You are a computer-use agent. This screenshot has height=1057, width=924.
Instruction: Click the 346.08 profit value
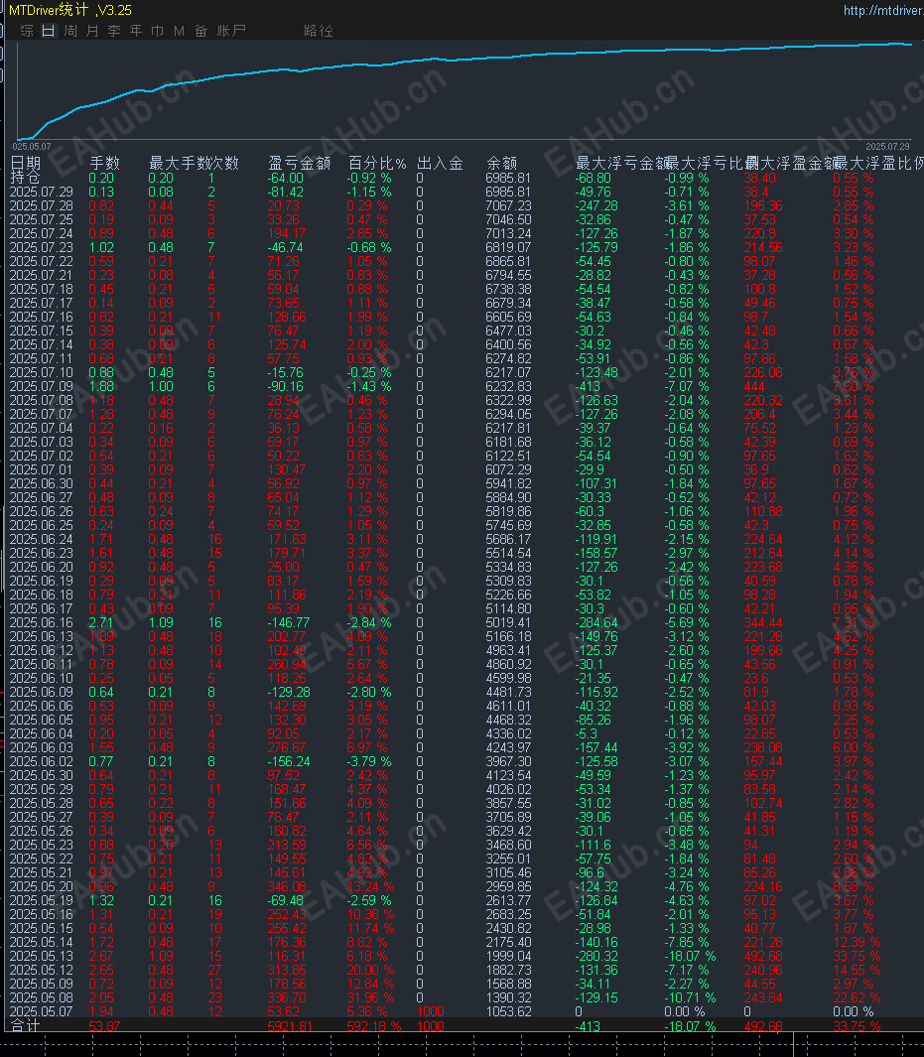tap(287, 886)
